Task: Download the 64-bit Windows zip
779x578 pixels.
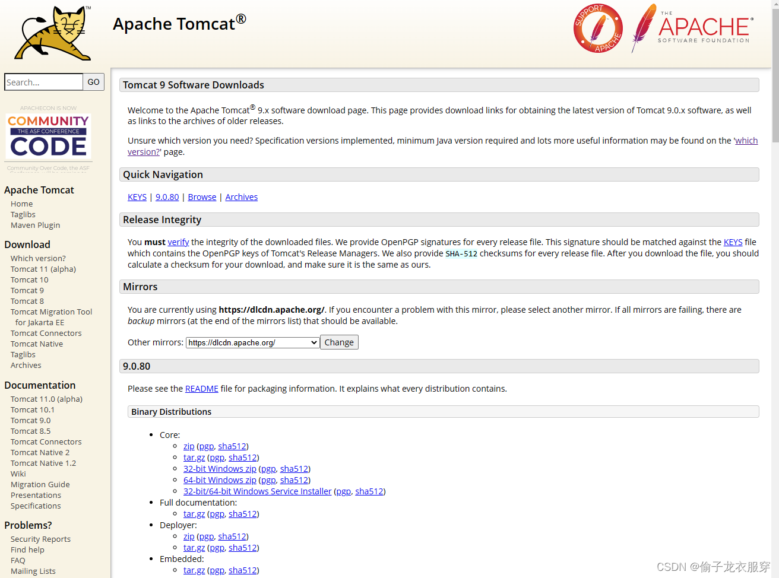Action: tap(220, 479)
